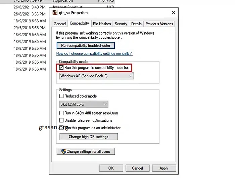Open the 8-bit (256) color dropdown
Image resolution: width=235 pixels, height=183 pixels.
tap(84, 104)
